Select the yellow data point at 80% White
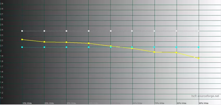The height and width of the screenshot is (105, 221). coord(177,52)
